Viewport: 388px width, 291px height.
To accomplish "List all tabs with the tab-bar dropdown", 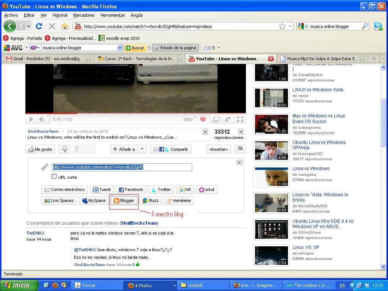I will coord(383,59).
